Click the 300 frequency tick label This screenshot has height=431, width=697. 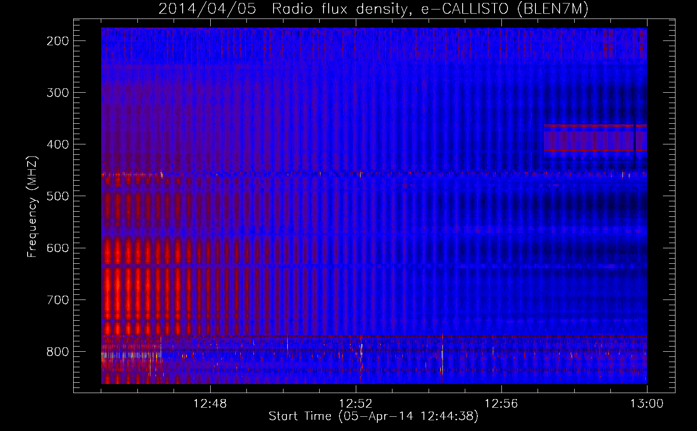58,93
